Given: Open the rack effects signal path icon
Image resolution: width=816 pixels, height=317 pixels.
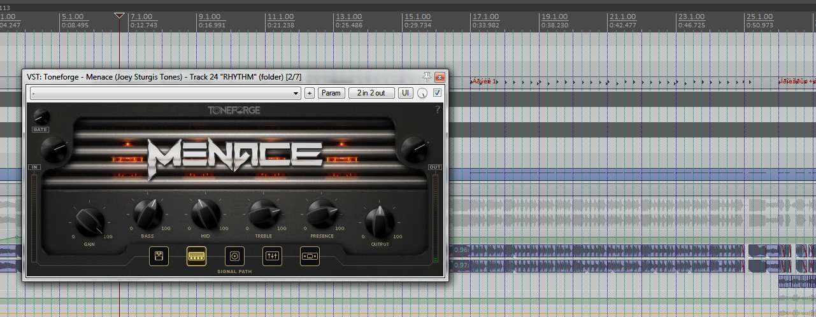Looking at the screenshot, I should coord(310,256).
